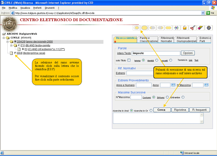
Task: Click the Anno e Numero input field
Action: [144, 85]
